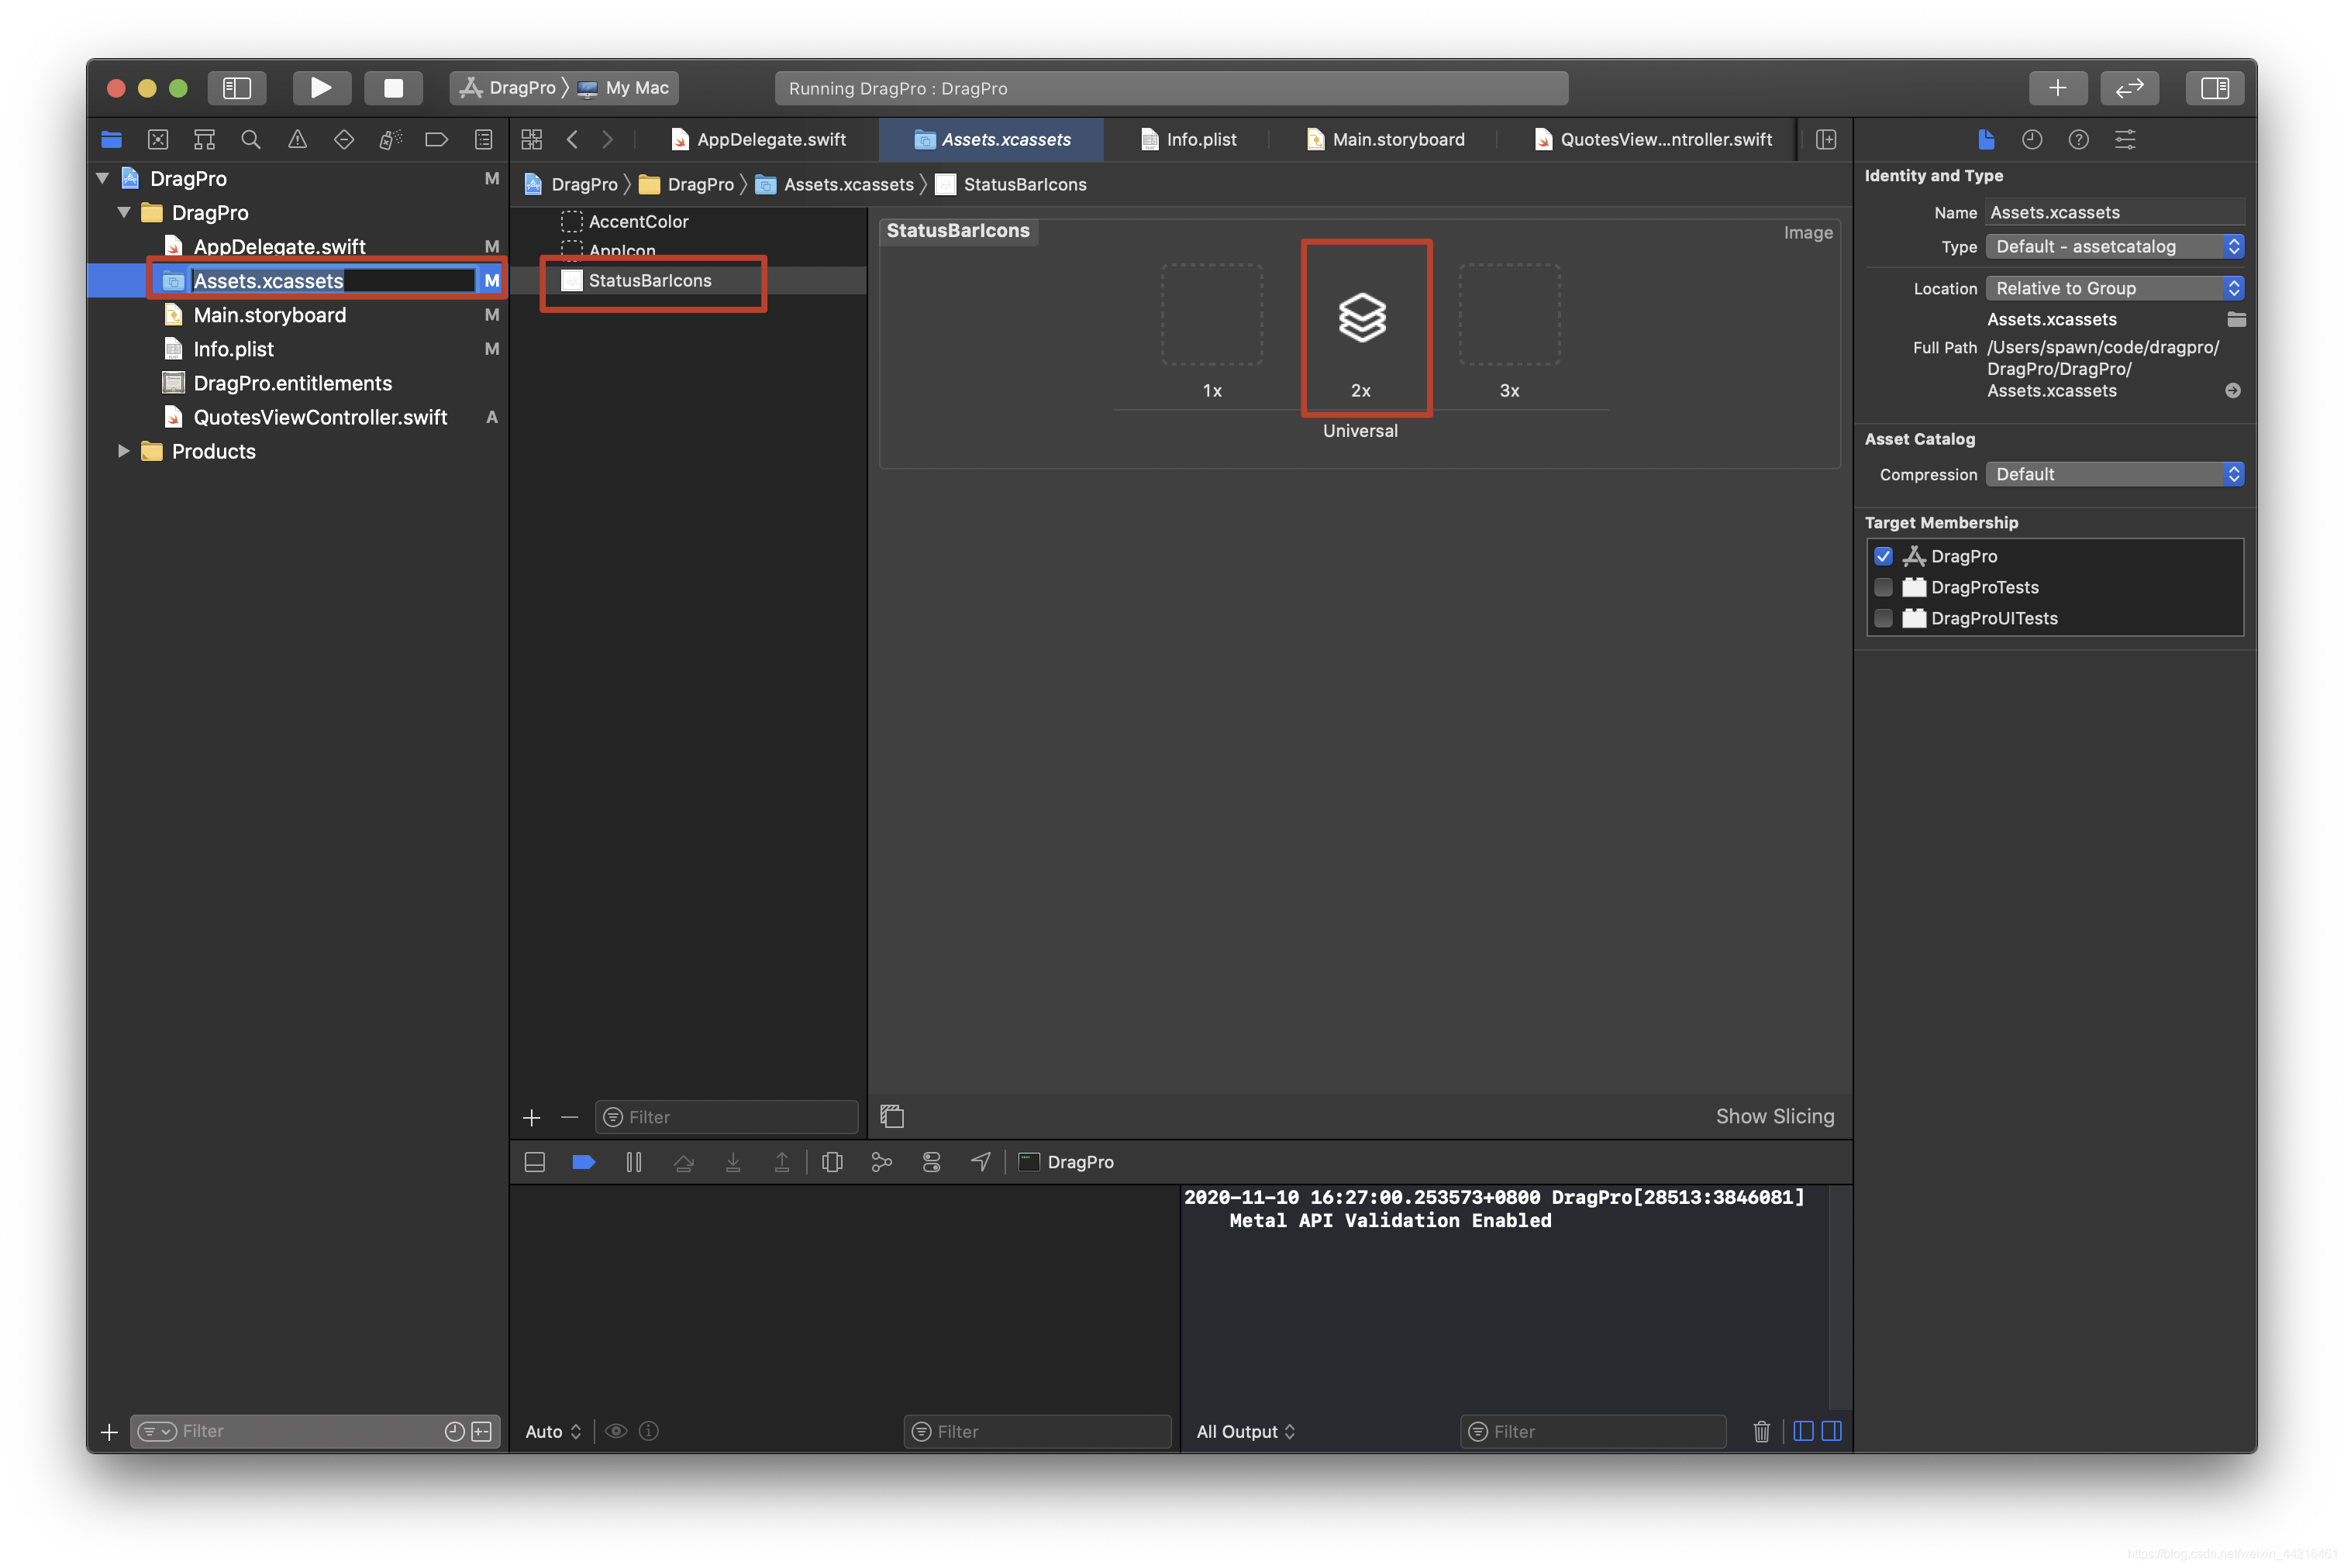Click the Simulate Location arrow icon
Viewport: 2344px width, 1568px height.
981,1162
